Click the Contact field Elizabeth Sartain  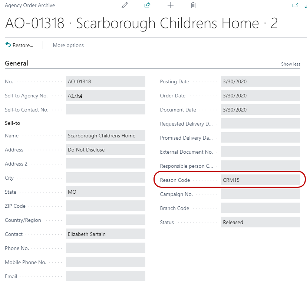coord(105,234)
